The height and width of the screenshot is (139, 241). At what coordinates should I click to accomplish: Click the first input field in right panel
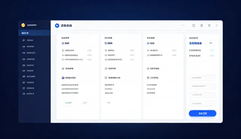point(203,78)
